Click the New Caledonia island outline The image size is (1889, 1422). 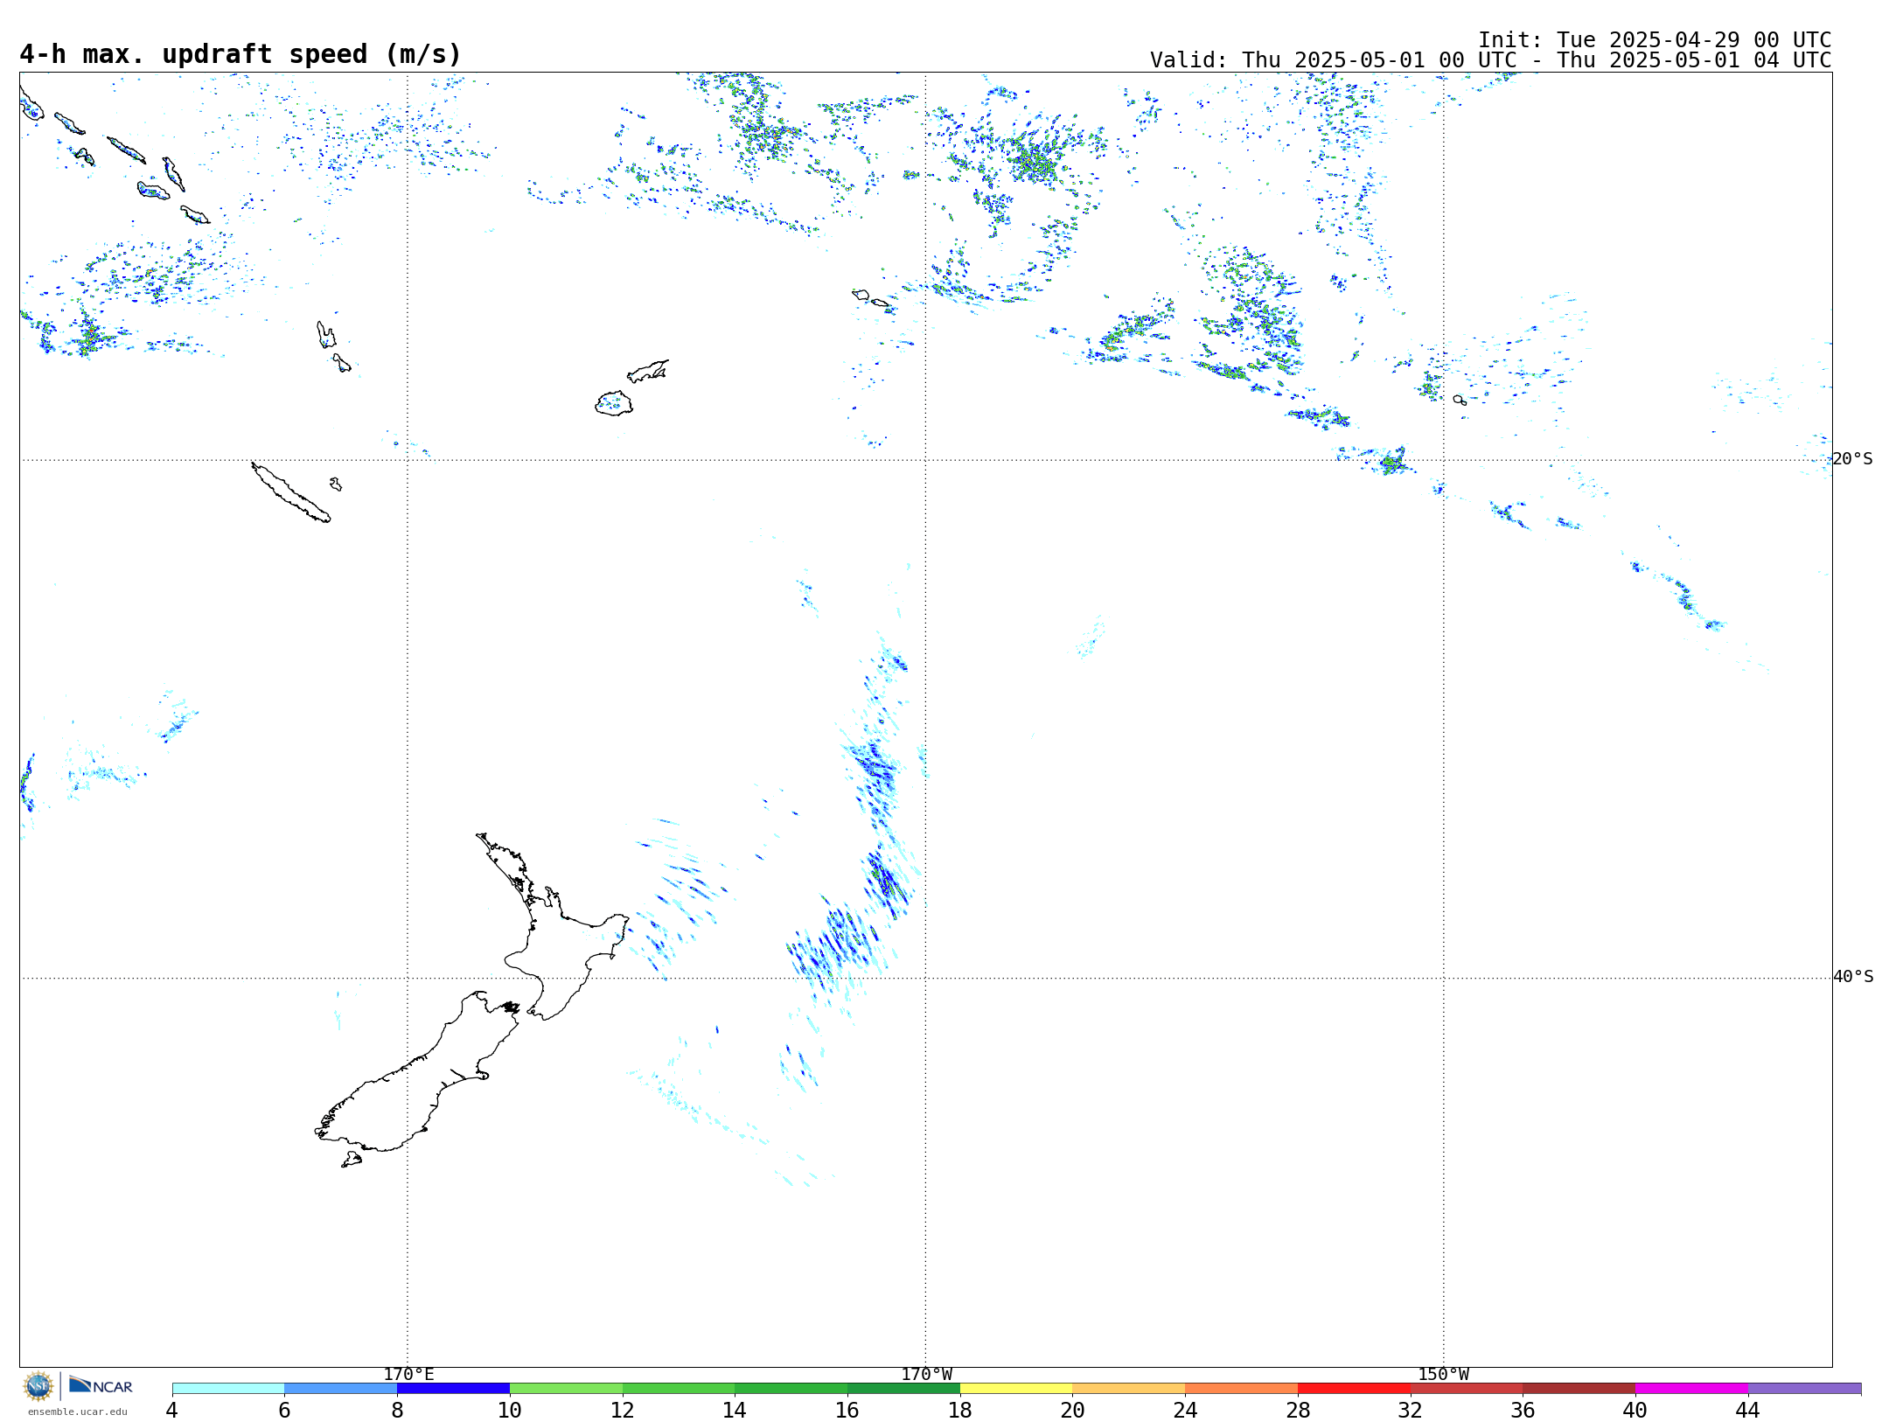[291, 492]
